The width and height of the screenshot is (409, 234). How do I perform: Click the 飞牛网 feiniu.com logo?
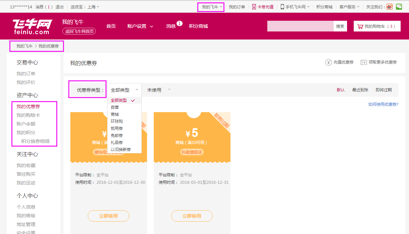(x=32, y=26)
